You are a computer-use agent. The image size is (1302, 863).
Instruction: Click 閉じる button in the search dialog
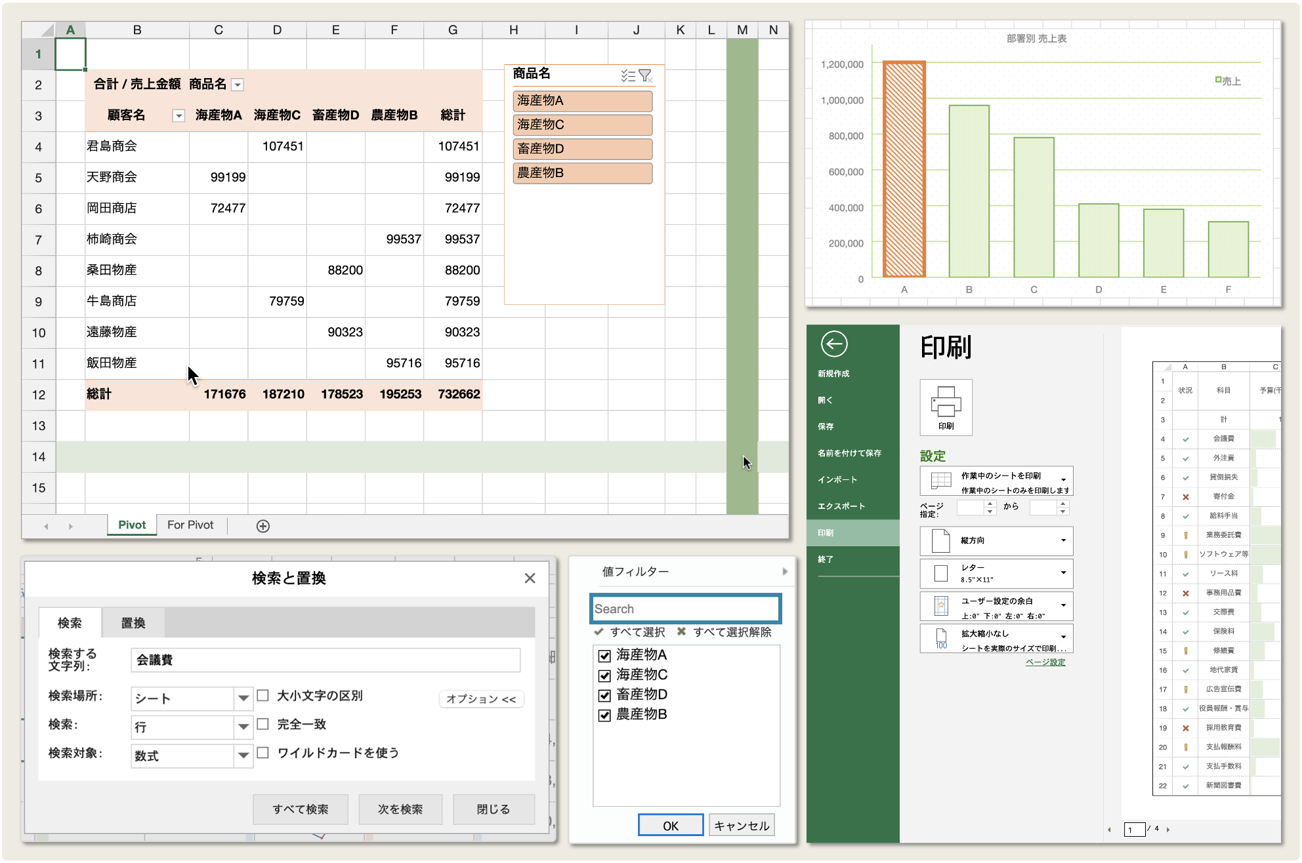493,809
